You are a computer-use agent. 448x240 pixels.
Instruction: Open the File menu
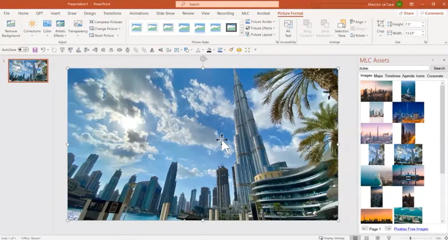pos(7,14)
